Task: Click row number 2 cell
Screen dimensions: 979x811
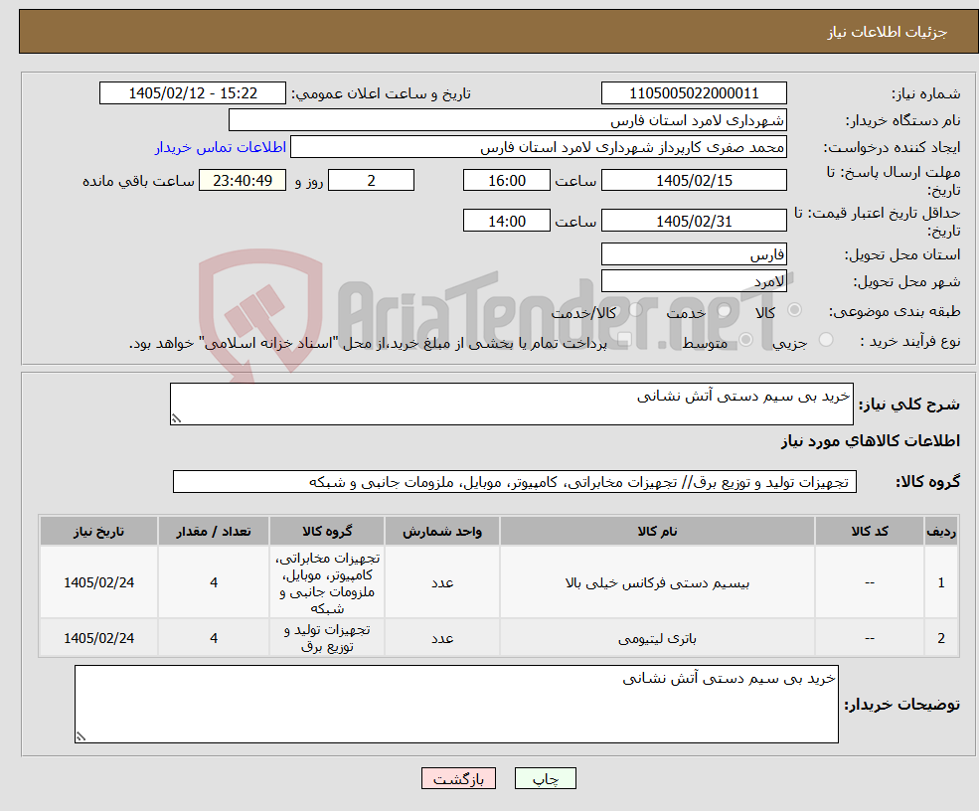Action: click(x=941, y=638)
